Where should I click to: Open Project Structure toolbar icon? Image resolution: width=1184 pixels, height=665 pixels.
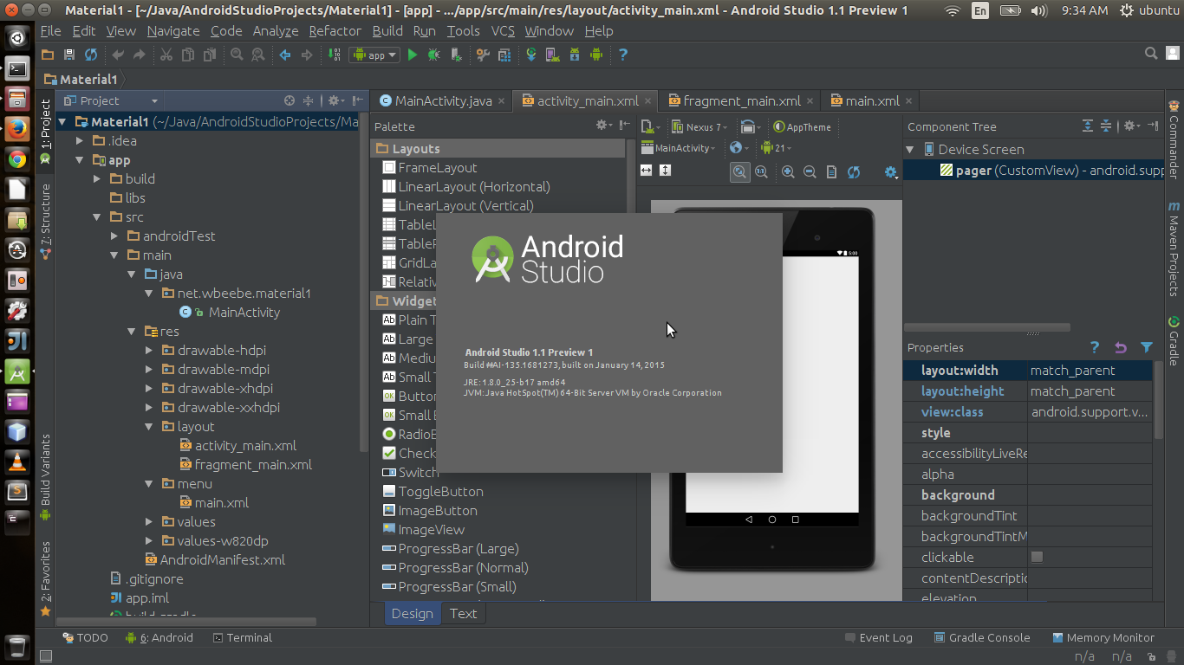coord(483,55)
